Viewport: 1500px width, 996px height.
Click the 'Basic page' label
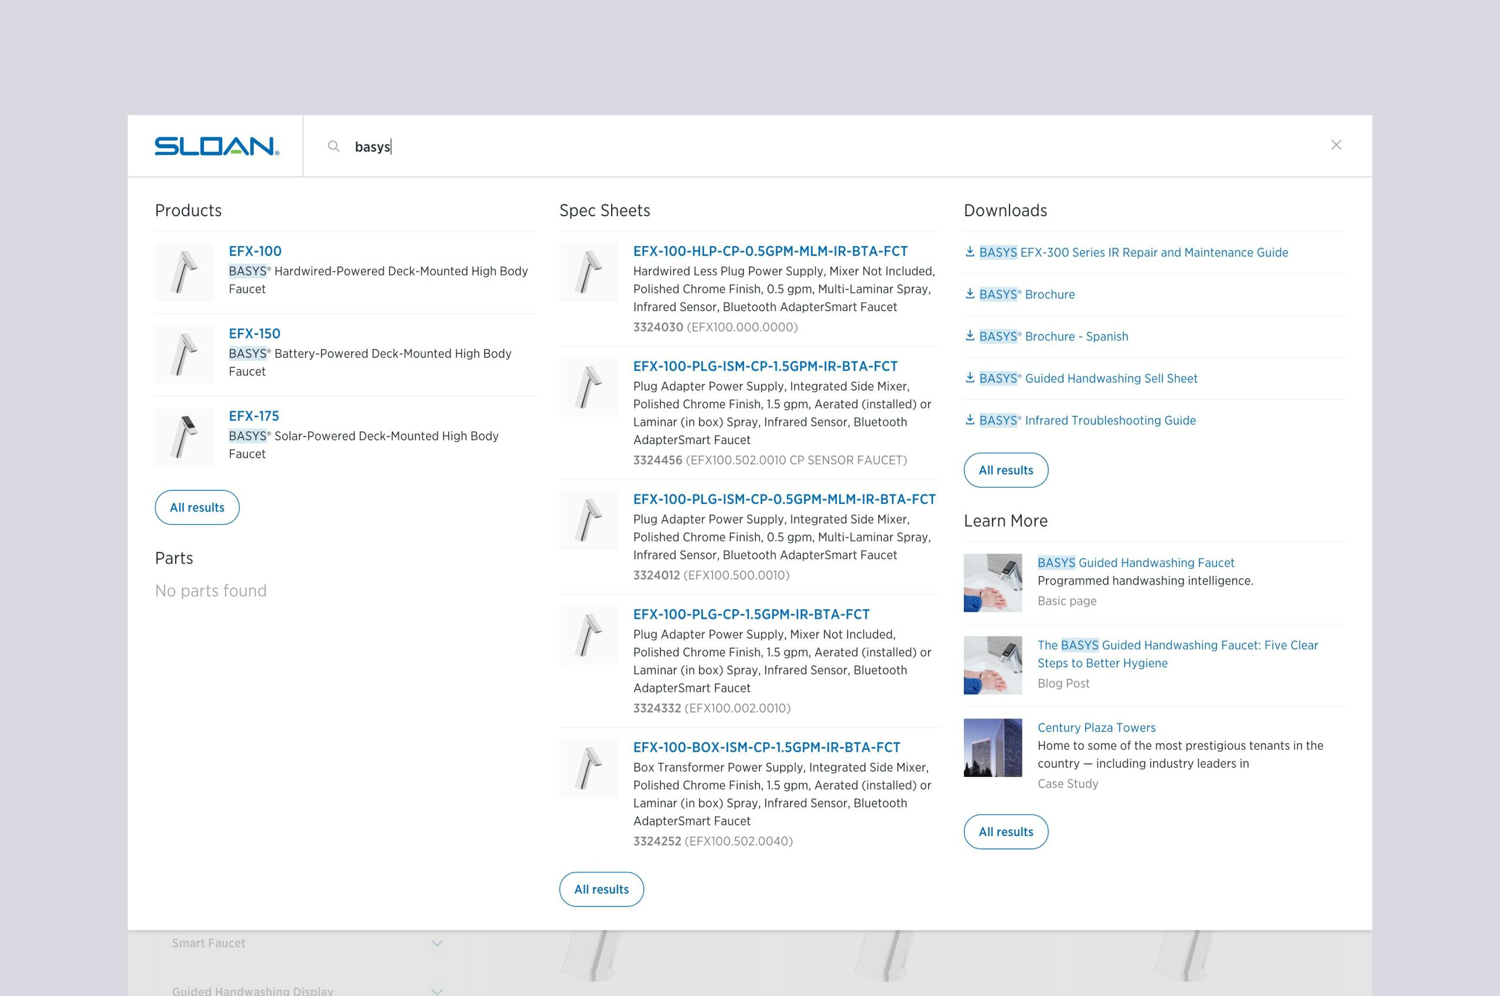[1067, 601]
